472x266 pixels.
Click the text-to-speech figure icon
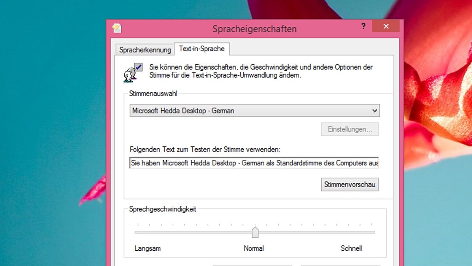(x=133, y=73)
